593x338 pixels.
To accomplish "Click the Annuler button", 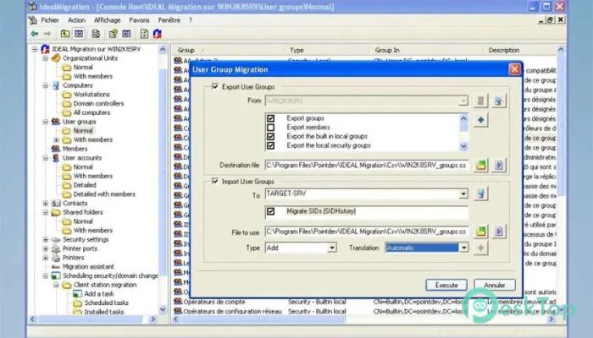I will [x=494, y=286].
